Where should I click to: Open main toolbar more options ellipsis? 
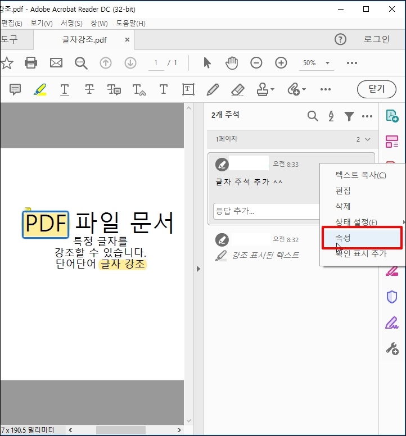pos(352,63)
